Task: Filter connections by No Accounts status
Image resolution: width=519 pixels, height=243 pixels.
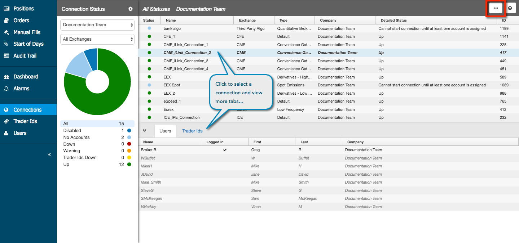Action: [x=97, y=138]
